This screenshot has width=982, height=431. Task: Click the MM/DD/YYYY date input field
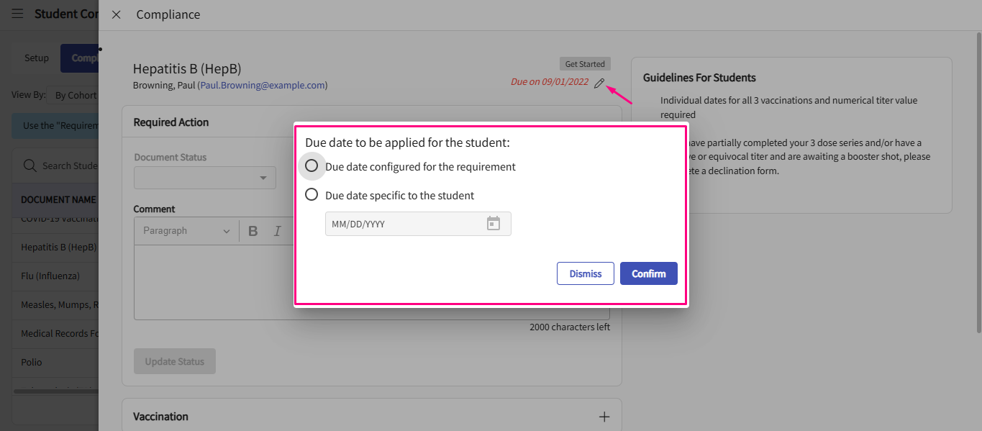[403, 224]
